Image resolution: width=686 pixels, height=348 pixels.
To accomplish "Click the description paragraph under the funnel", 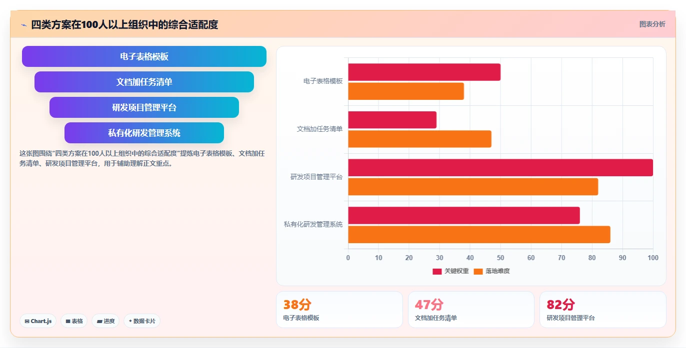I will pos(142,158).
